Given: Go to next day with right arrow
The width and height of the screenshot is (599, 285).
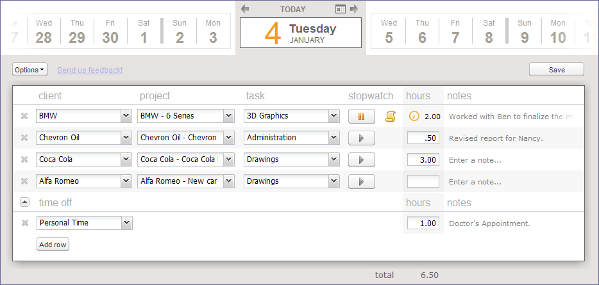Looking at the screenshot, I should pos(354,9).
